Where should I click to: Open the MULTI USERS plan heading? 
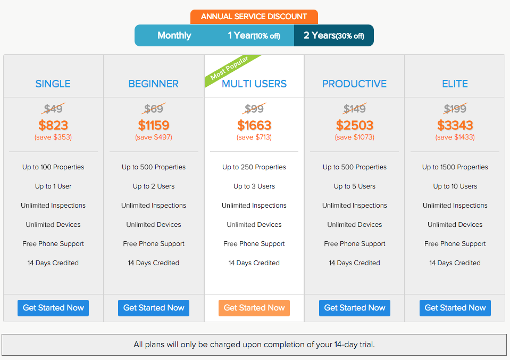coord(254,84)
